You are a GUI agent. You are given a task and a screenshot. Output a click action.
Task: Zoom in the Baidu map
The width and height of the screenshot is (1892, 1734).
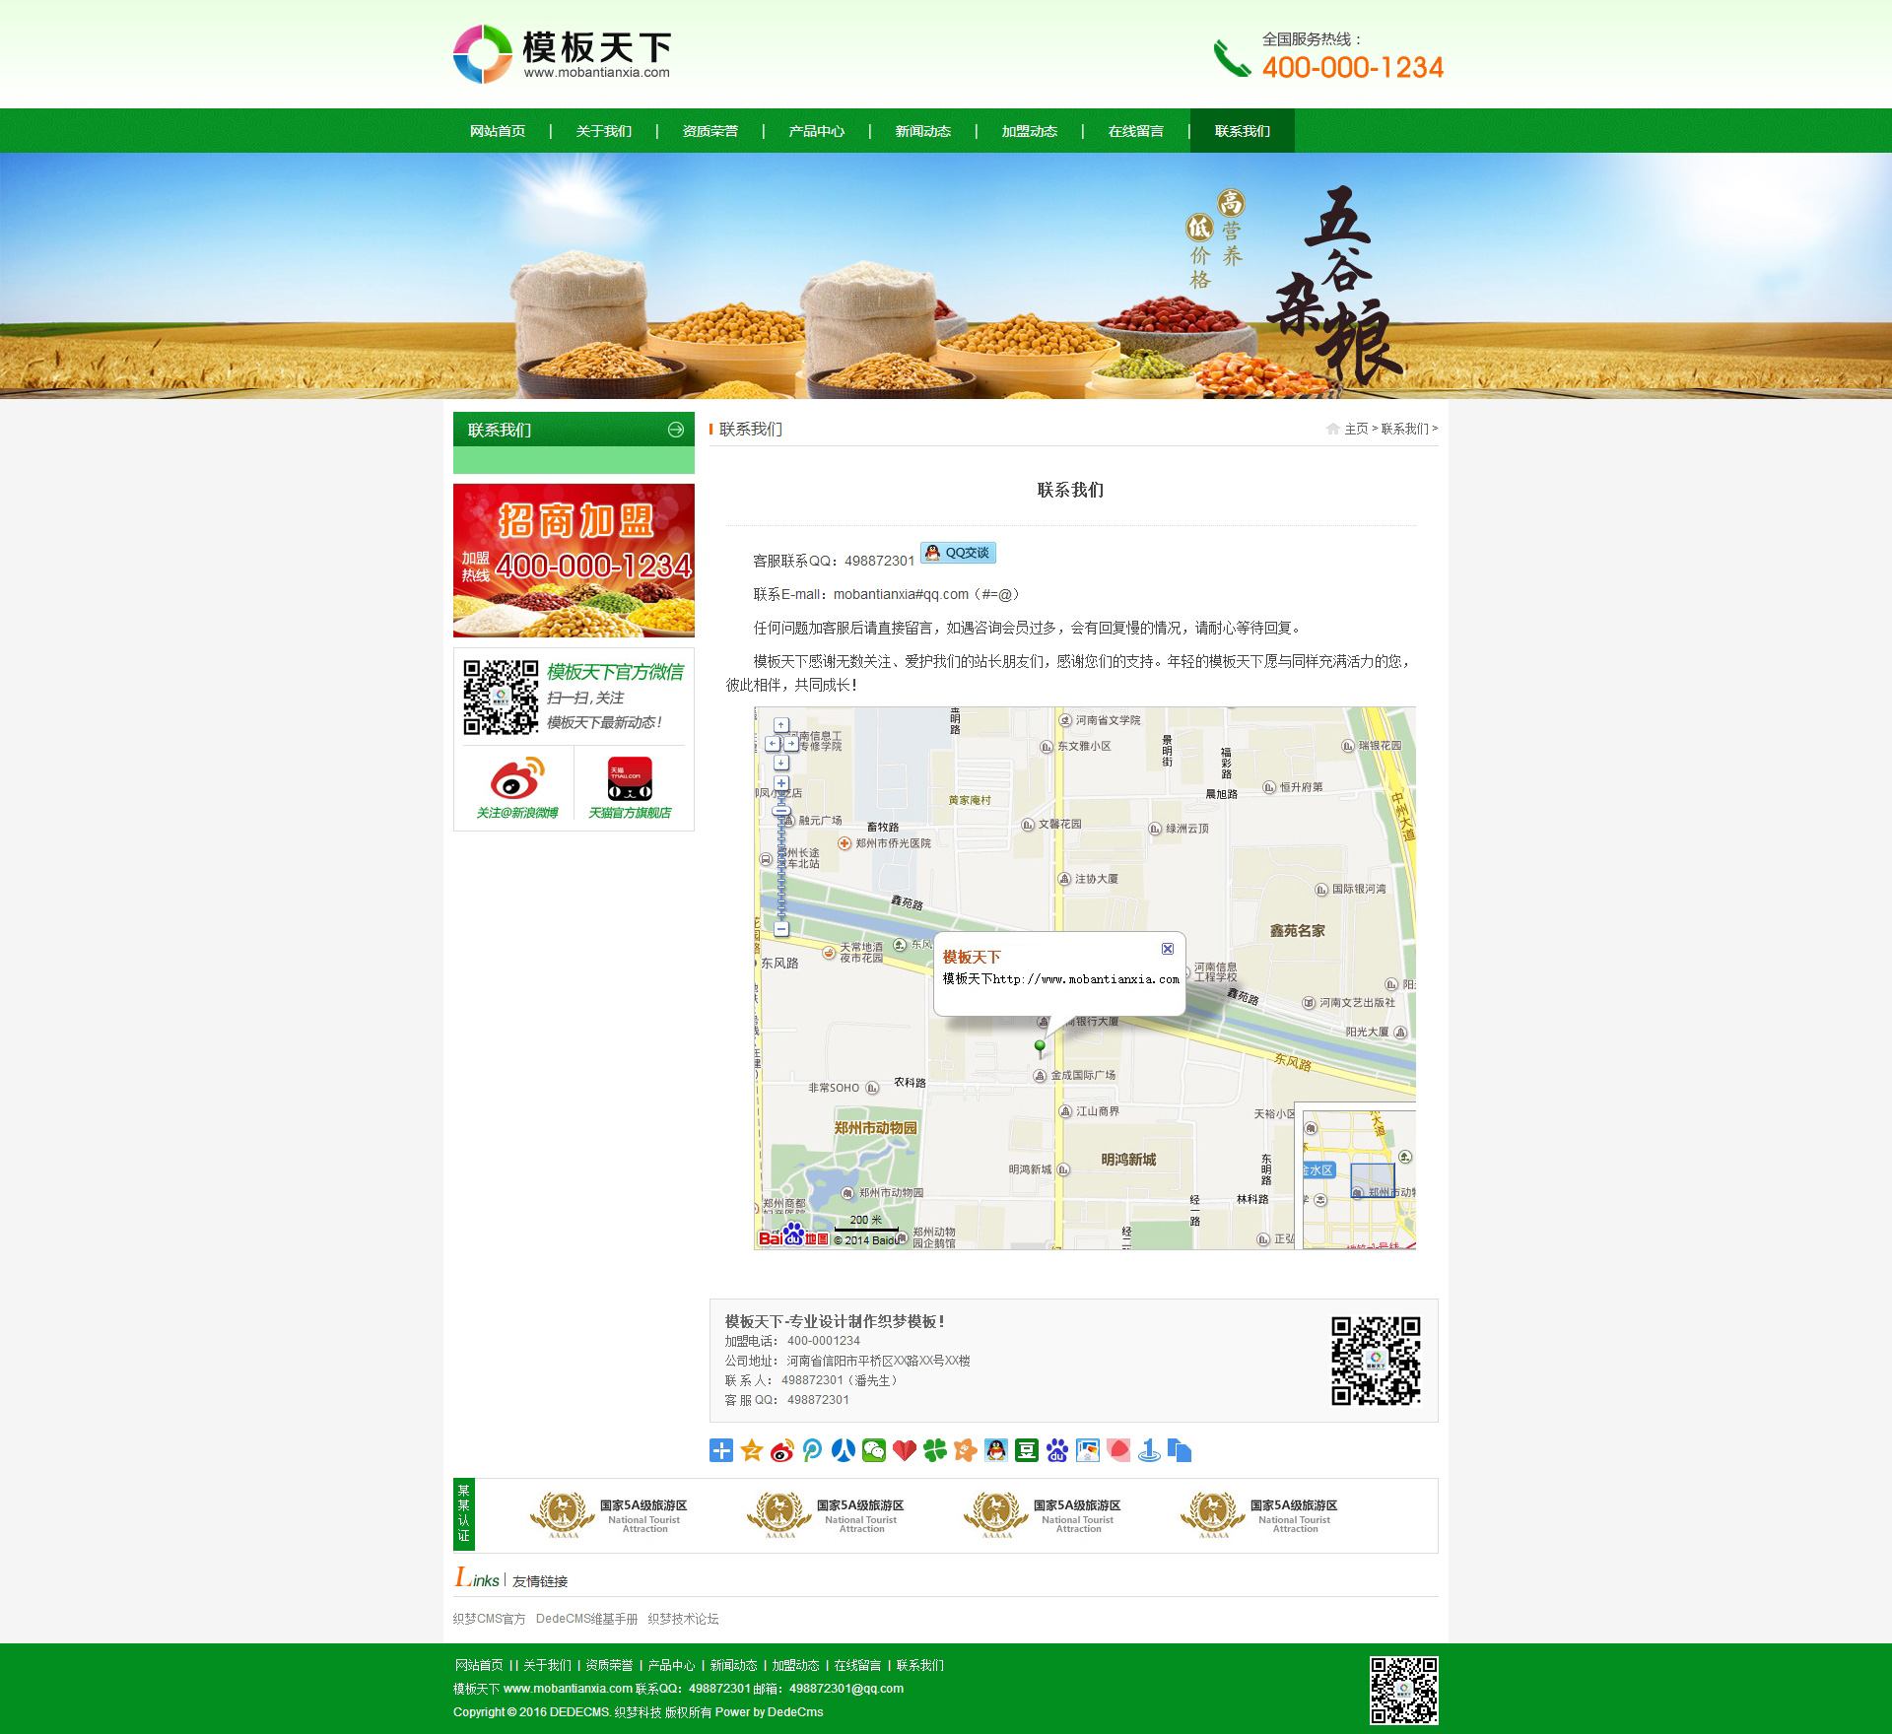click(x=781, y=783)
